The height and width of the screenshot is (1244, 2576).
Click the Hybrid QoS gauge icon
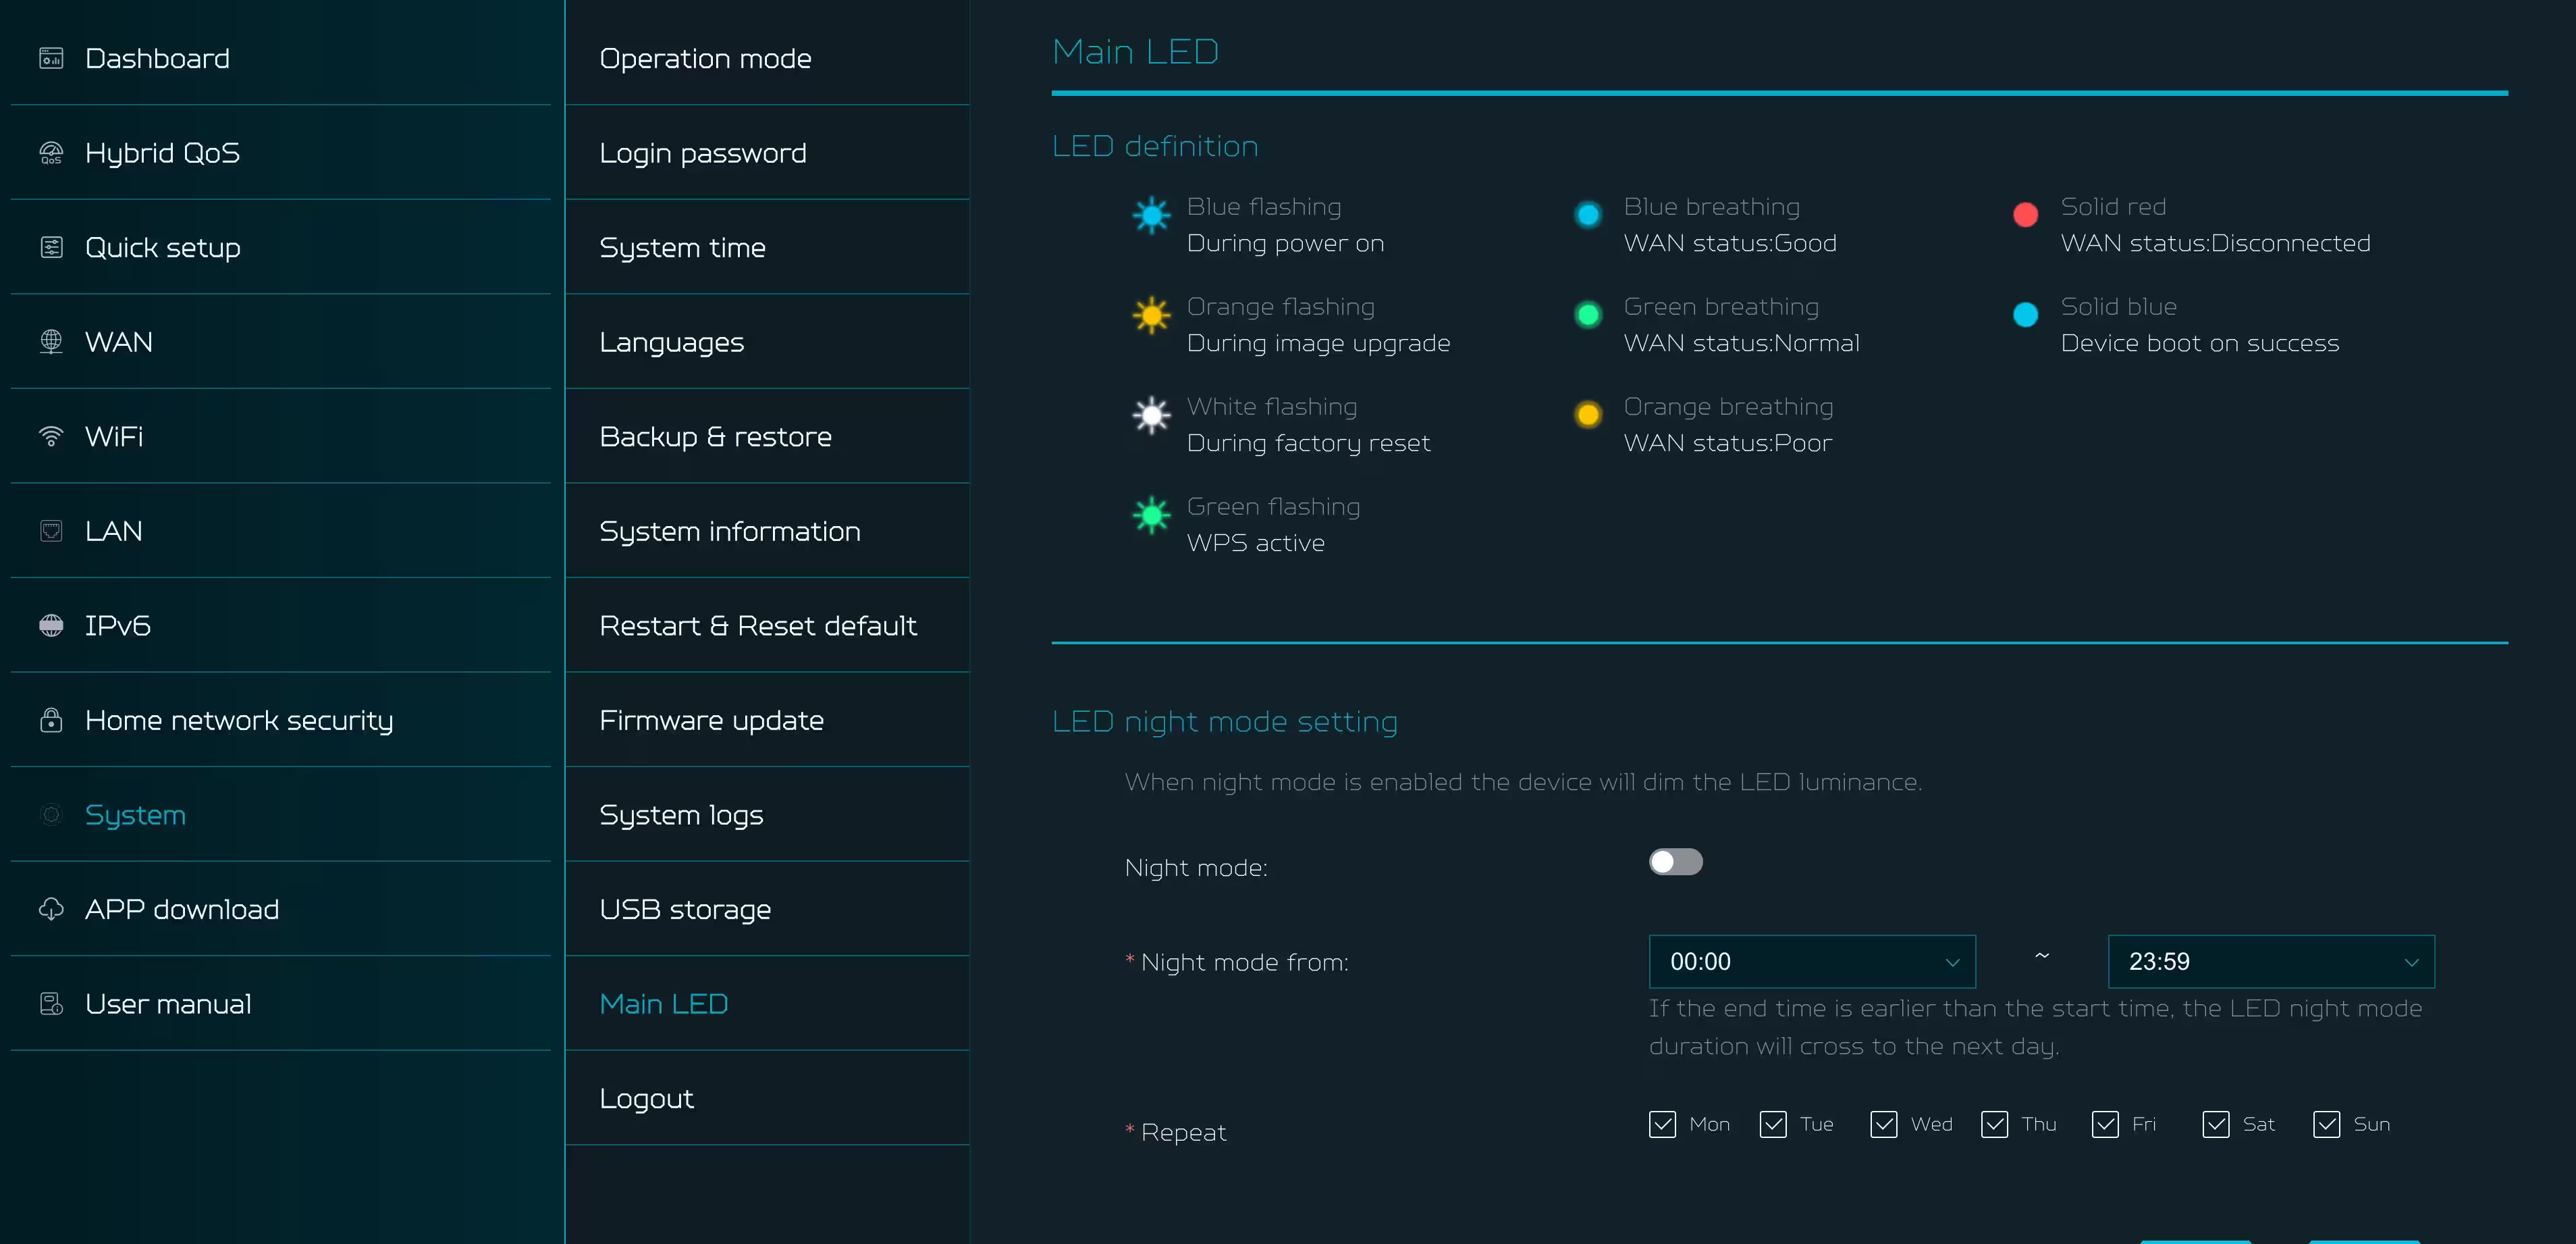(51, 153)
